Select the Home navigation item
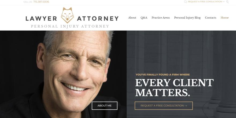The image size is (236, 118). click(224, 18)
